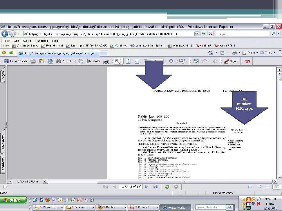Viewport: 282px width, 211px height.
Task: Click the page number field
Action: coord(130,187)
